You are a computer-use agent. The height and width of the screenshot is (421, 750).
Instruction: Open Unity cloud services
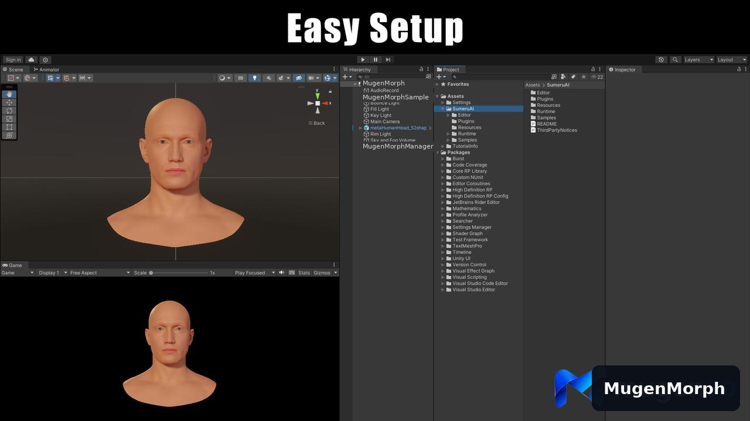[x=32, y=60]
